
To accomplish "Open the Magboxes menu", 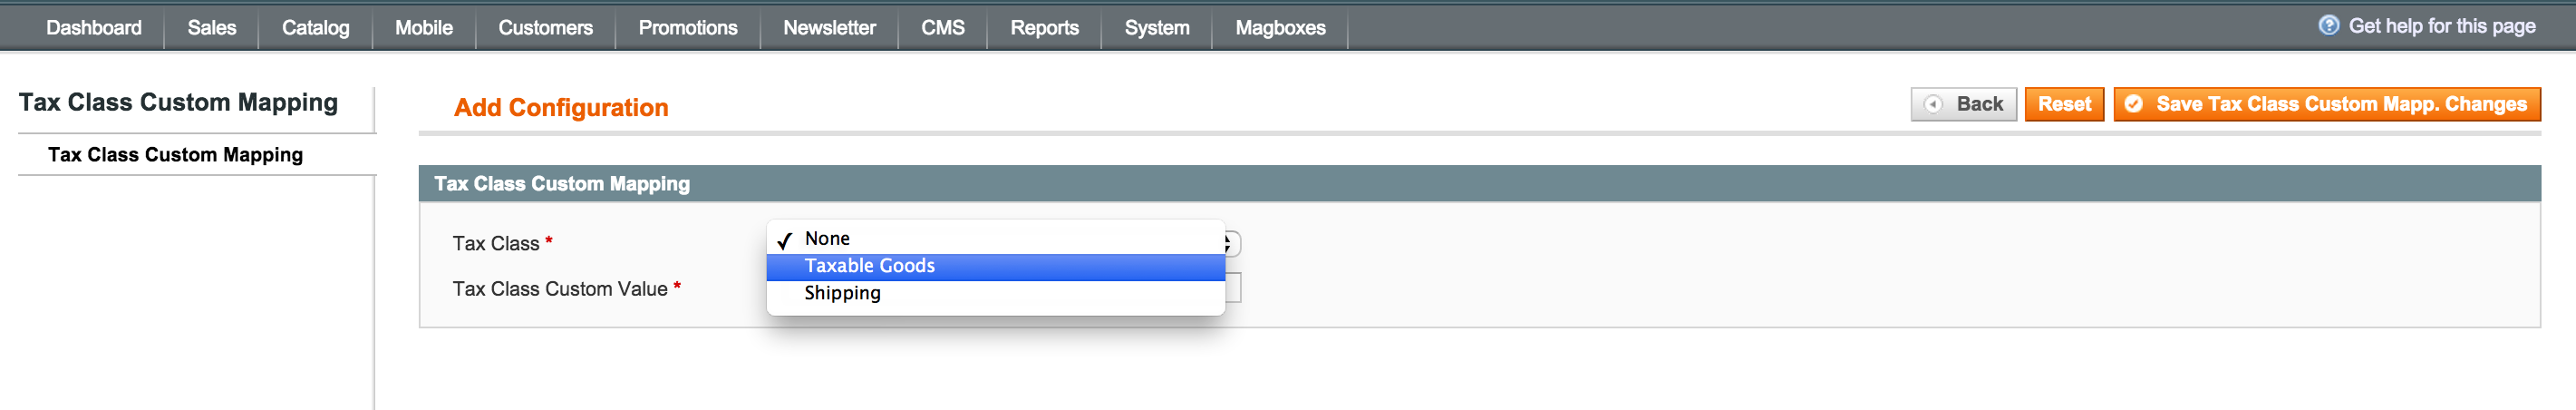I will [x=1280, y=28].
